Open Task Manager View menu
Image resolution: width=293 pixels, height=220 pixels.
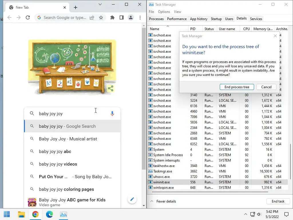coord(177,11)
